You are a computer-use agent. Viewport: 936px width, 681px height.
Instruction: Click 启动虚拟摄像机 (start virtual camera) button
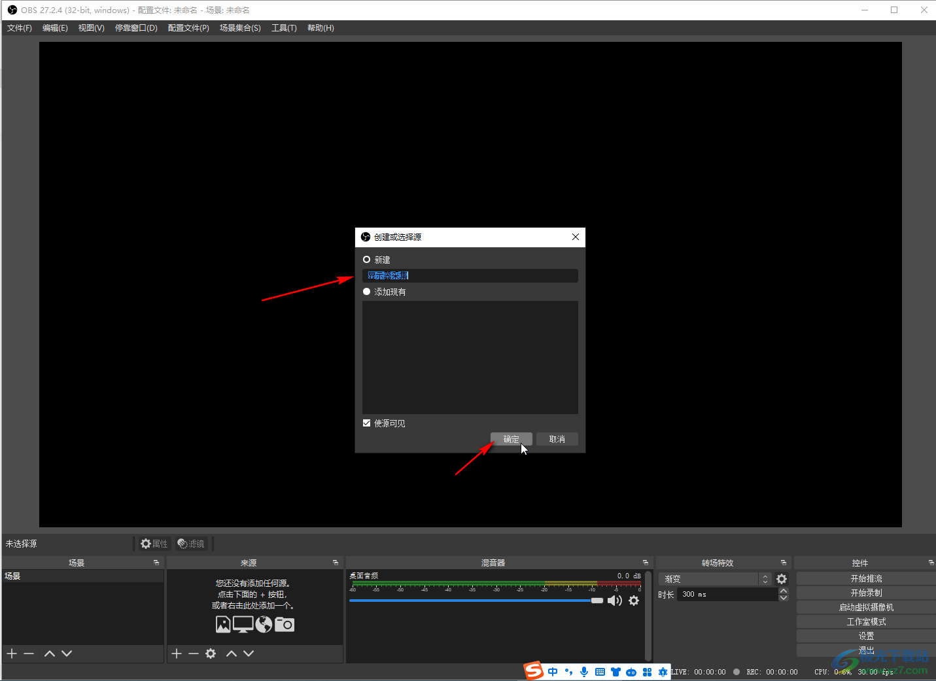(x=866, y=607)
